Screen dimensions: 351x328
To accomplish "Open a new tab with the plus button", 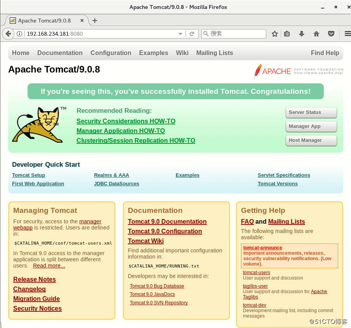I will click(95, 21).
